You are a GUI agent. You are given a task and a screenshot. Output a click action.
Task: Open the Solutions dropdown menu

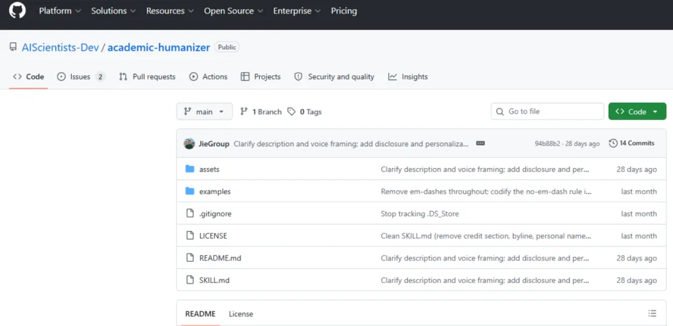(x=113, y=11)
